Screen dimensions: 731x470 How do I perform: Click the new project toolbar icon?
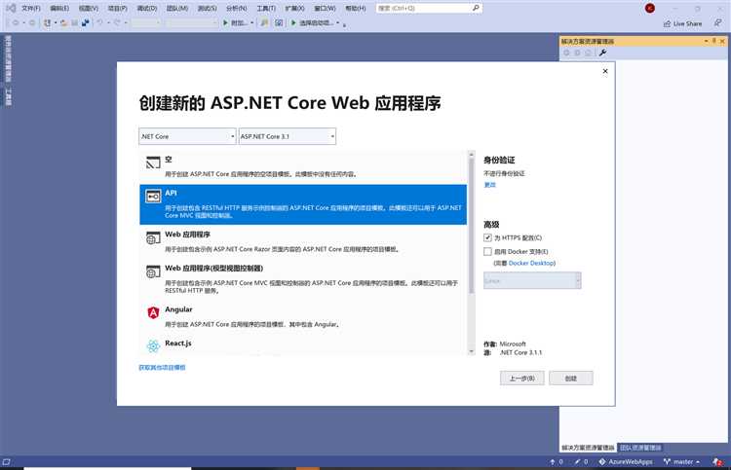pos(47,22)
